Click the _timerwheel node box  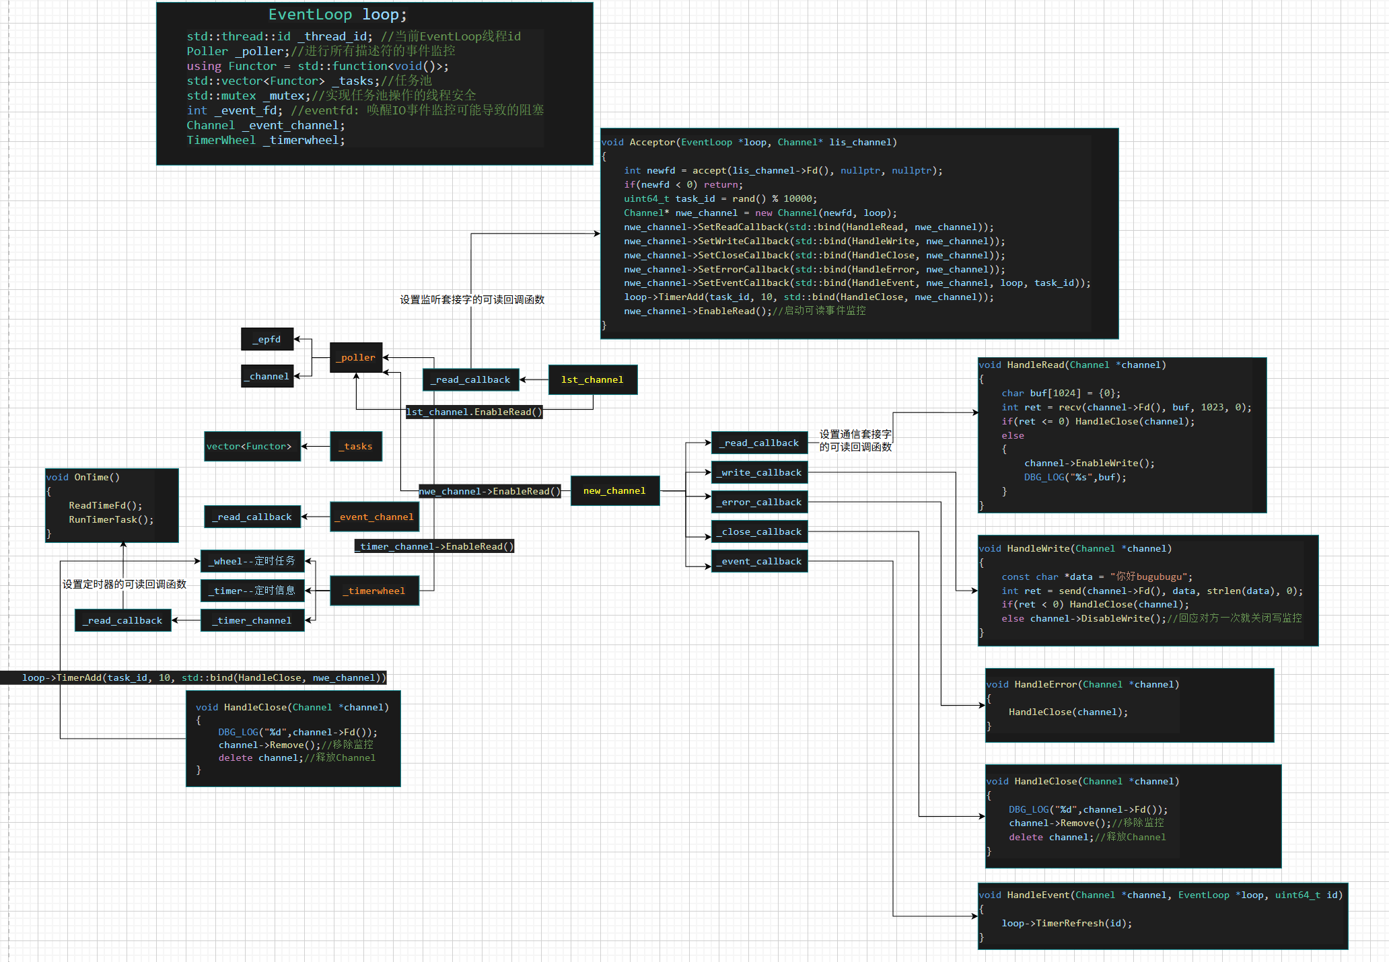coord(375,591)
